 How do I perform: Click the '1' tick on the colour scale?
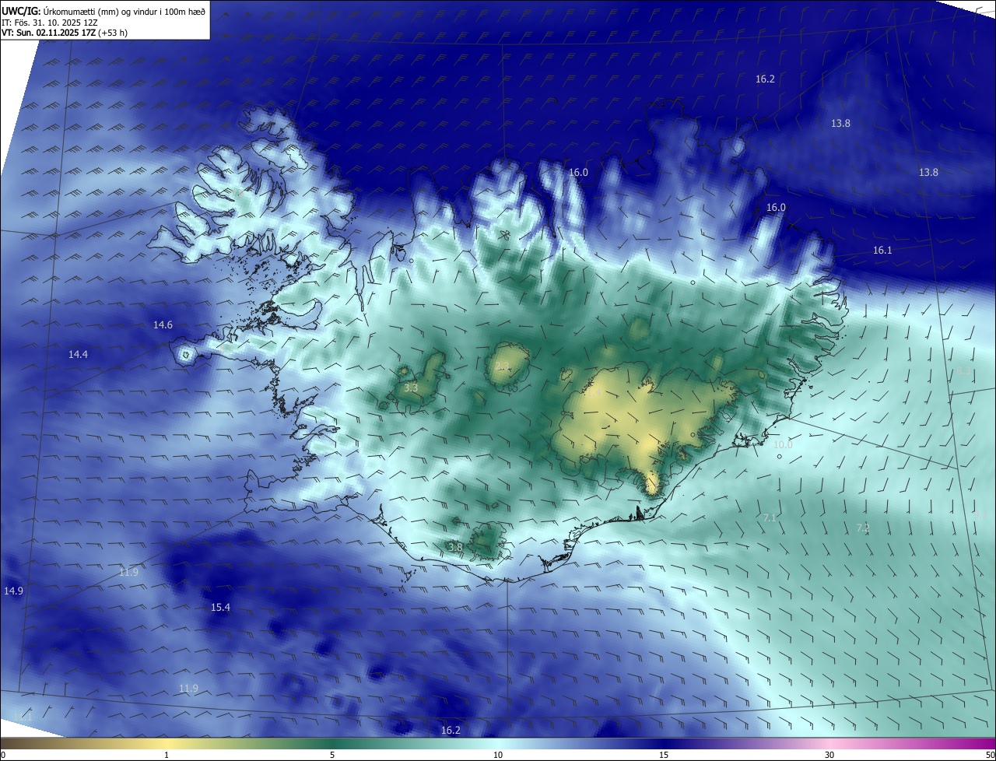click(167, 755)
